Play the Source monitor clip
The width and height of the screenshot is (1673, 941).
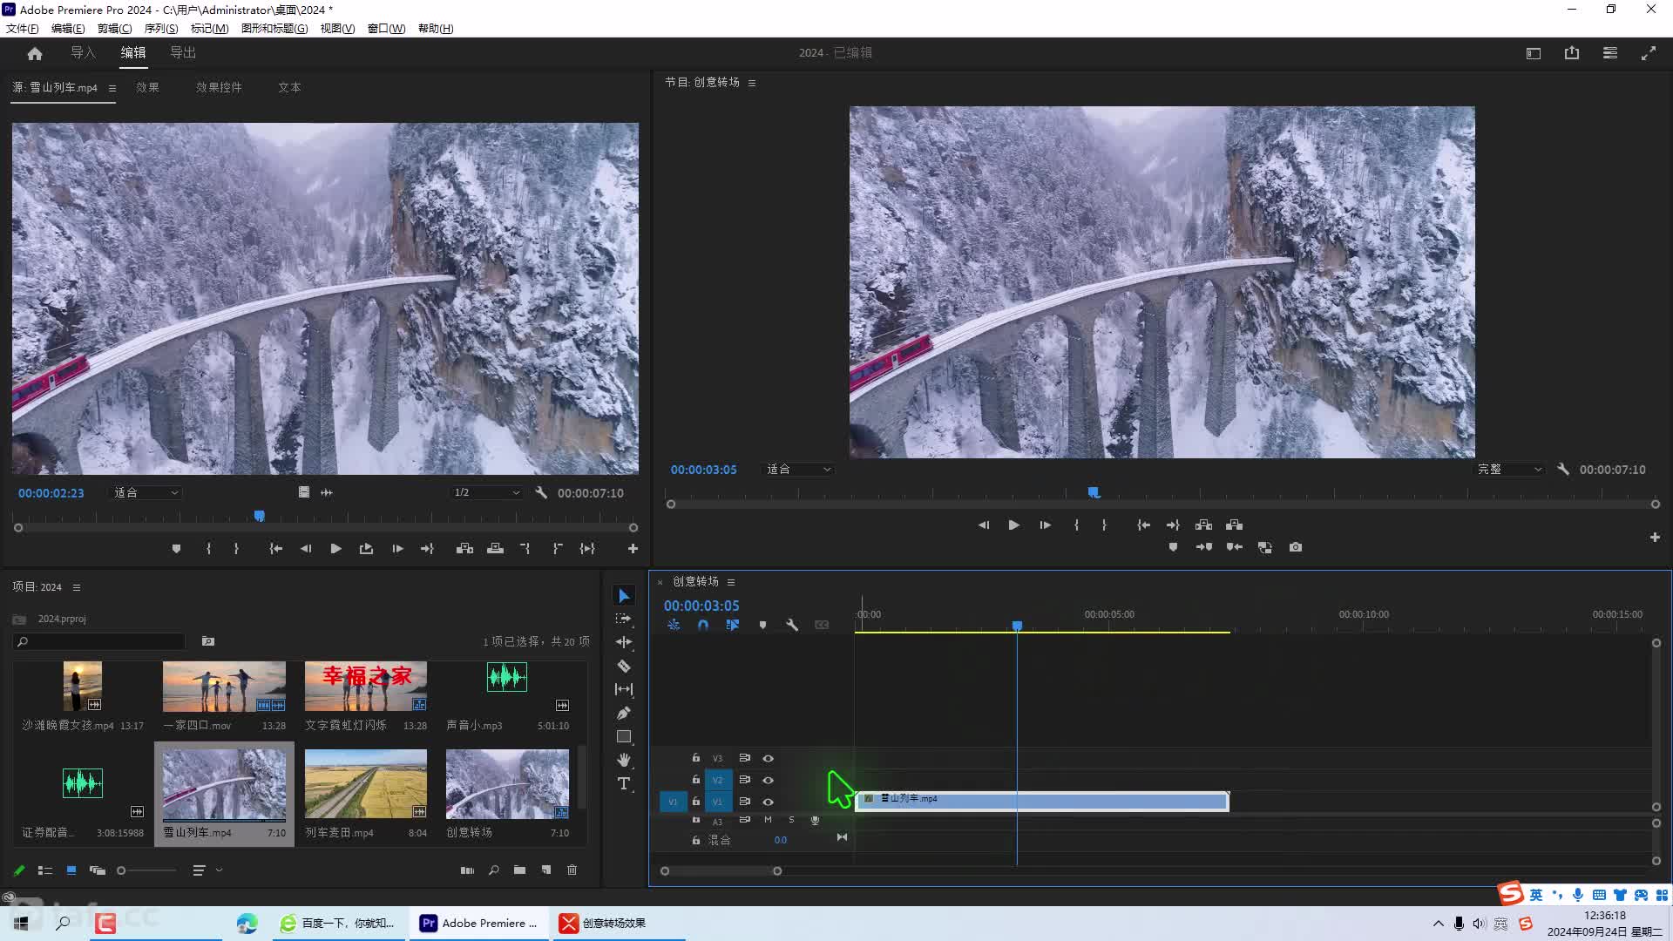(x=335, y=548)
